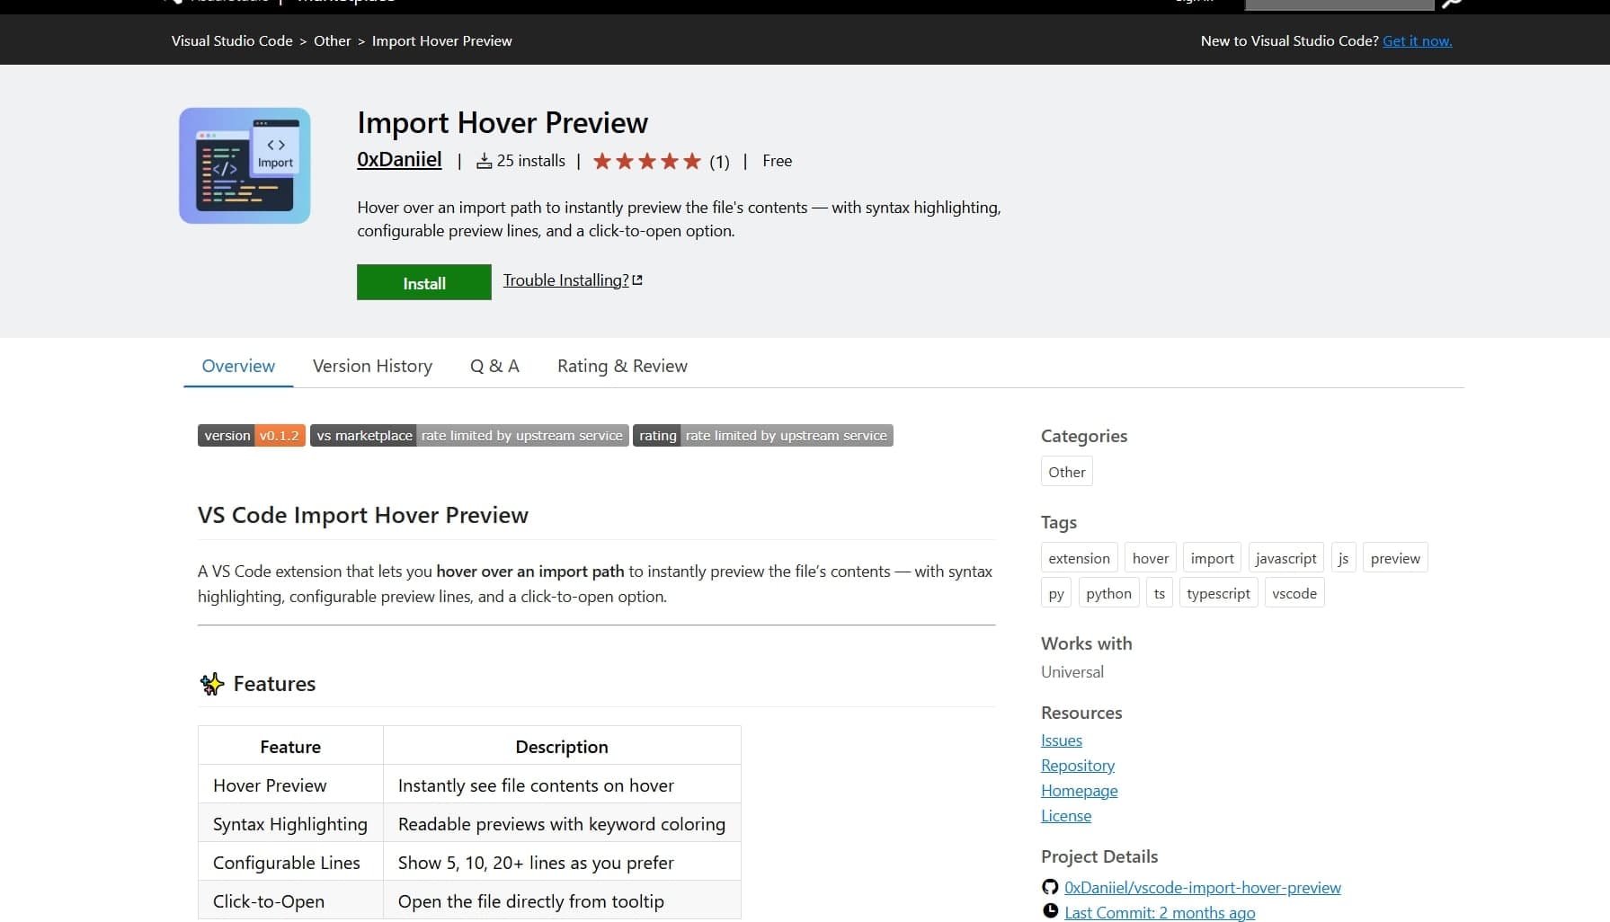Select the javascript tag

point(1285,557)
